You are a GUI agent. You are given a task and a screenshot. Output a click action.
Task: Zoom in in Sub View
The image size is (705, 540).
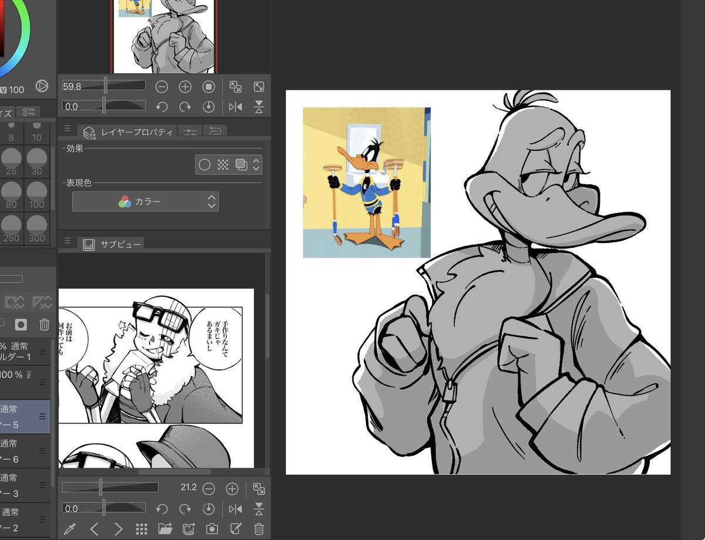(x=232, y=488)
